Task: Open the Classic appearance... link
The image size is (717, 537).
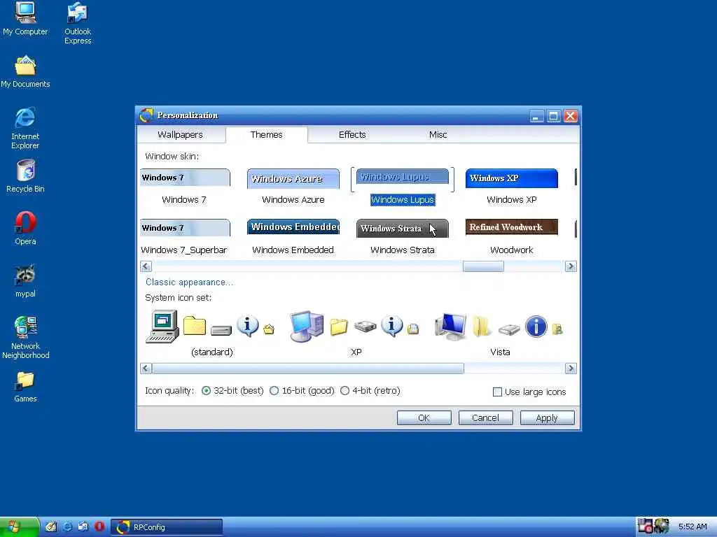Action: 189,282
